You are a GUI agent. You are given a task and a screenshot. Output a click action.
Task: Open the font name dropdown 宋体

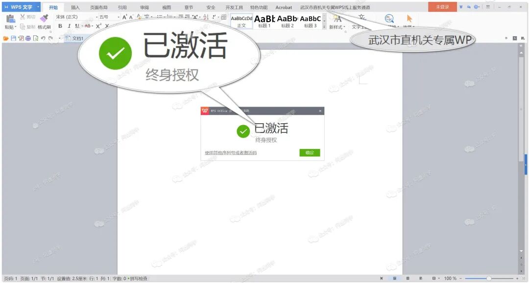pyautogui.click(x=96, y=17)
